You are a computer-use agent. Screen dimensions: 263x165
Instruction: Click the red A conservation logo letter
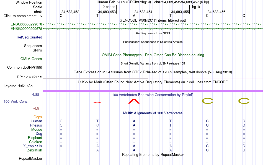134,101
